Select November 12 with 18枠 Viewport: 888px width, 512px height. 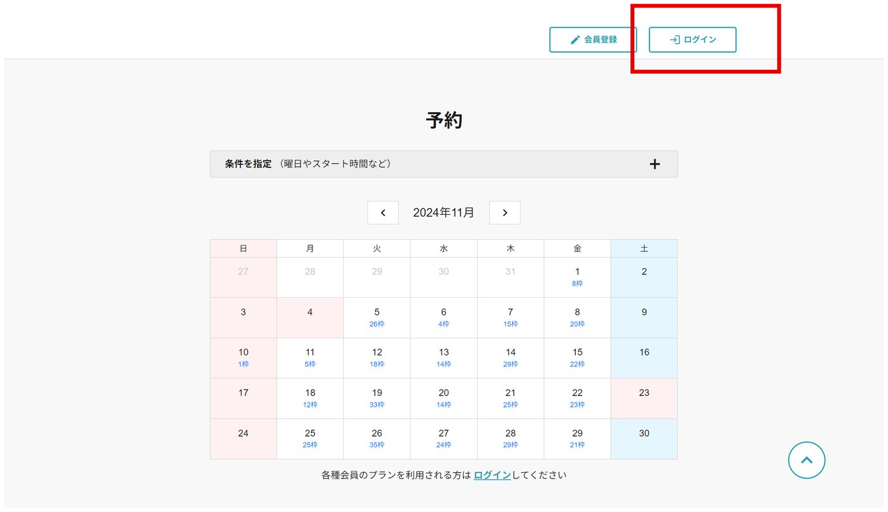click(377, 358)
